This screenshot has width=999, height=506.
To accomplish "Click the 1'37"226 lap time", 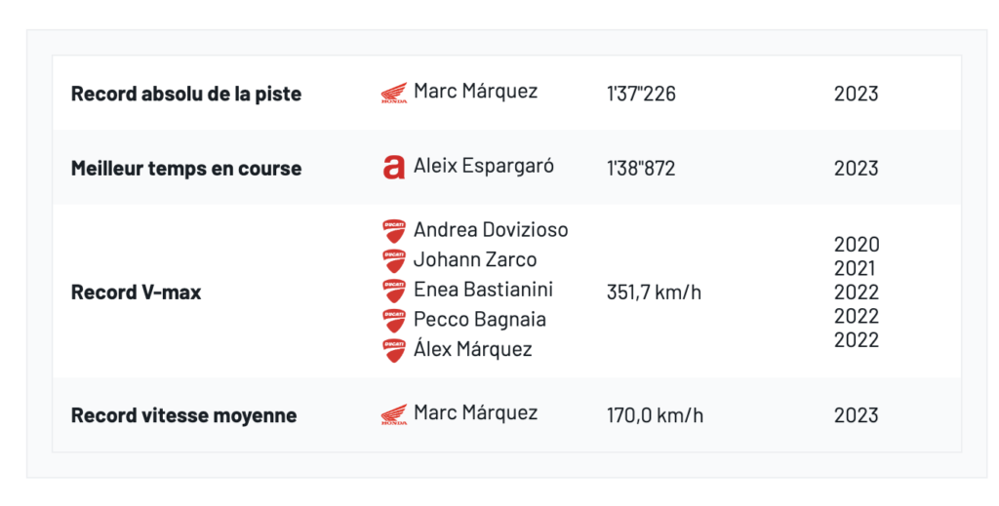I will (x=641, y=95).
